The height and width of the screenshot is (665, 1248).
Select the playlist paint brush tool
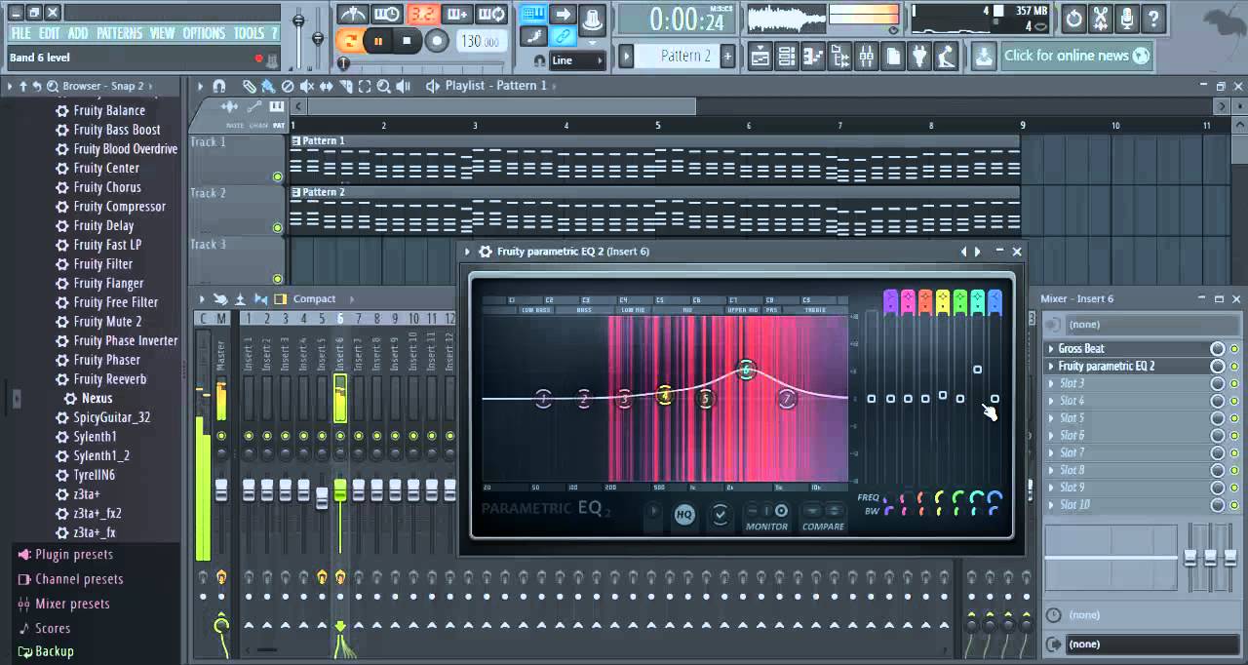[x=267, y=86]
